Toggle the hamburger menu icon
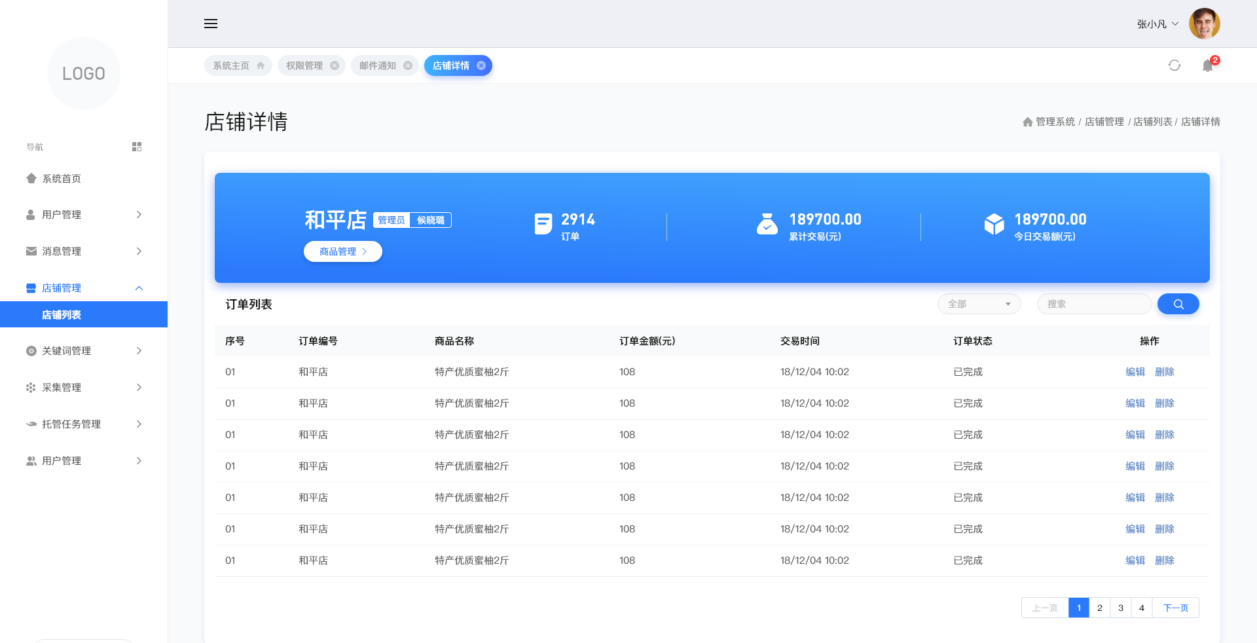The height and width of the screenshot is (643, 1257). point(211,24)
